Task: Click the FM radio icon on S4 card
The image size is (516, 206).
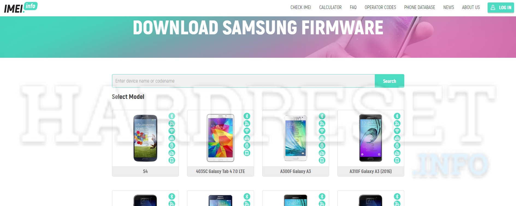Action: (172, 153)
